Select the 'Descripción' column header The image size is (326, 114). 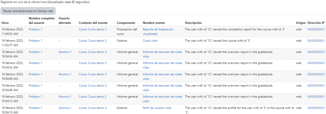pyautogui.click(x=193, y=23)
